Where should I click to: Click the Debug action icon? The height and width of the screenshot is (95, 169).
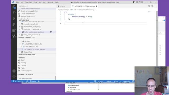point(19,65)
